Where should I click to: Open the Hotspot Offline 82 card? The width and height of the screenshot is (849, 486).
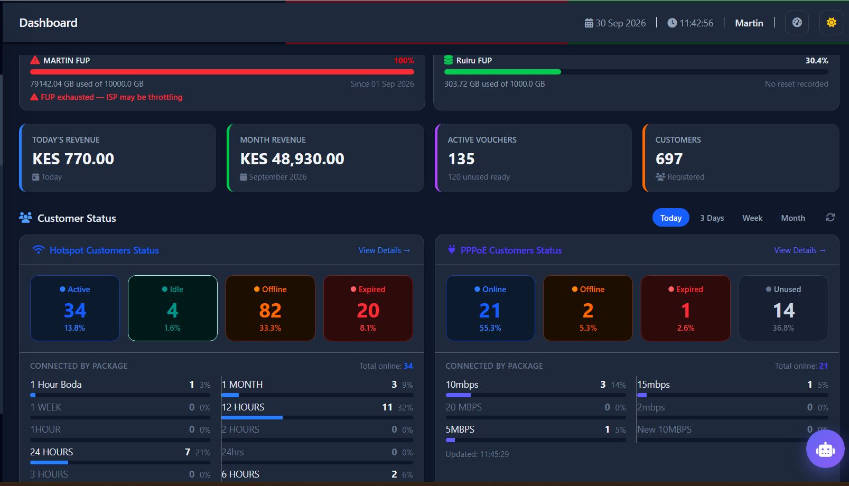tap(270, 309)
